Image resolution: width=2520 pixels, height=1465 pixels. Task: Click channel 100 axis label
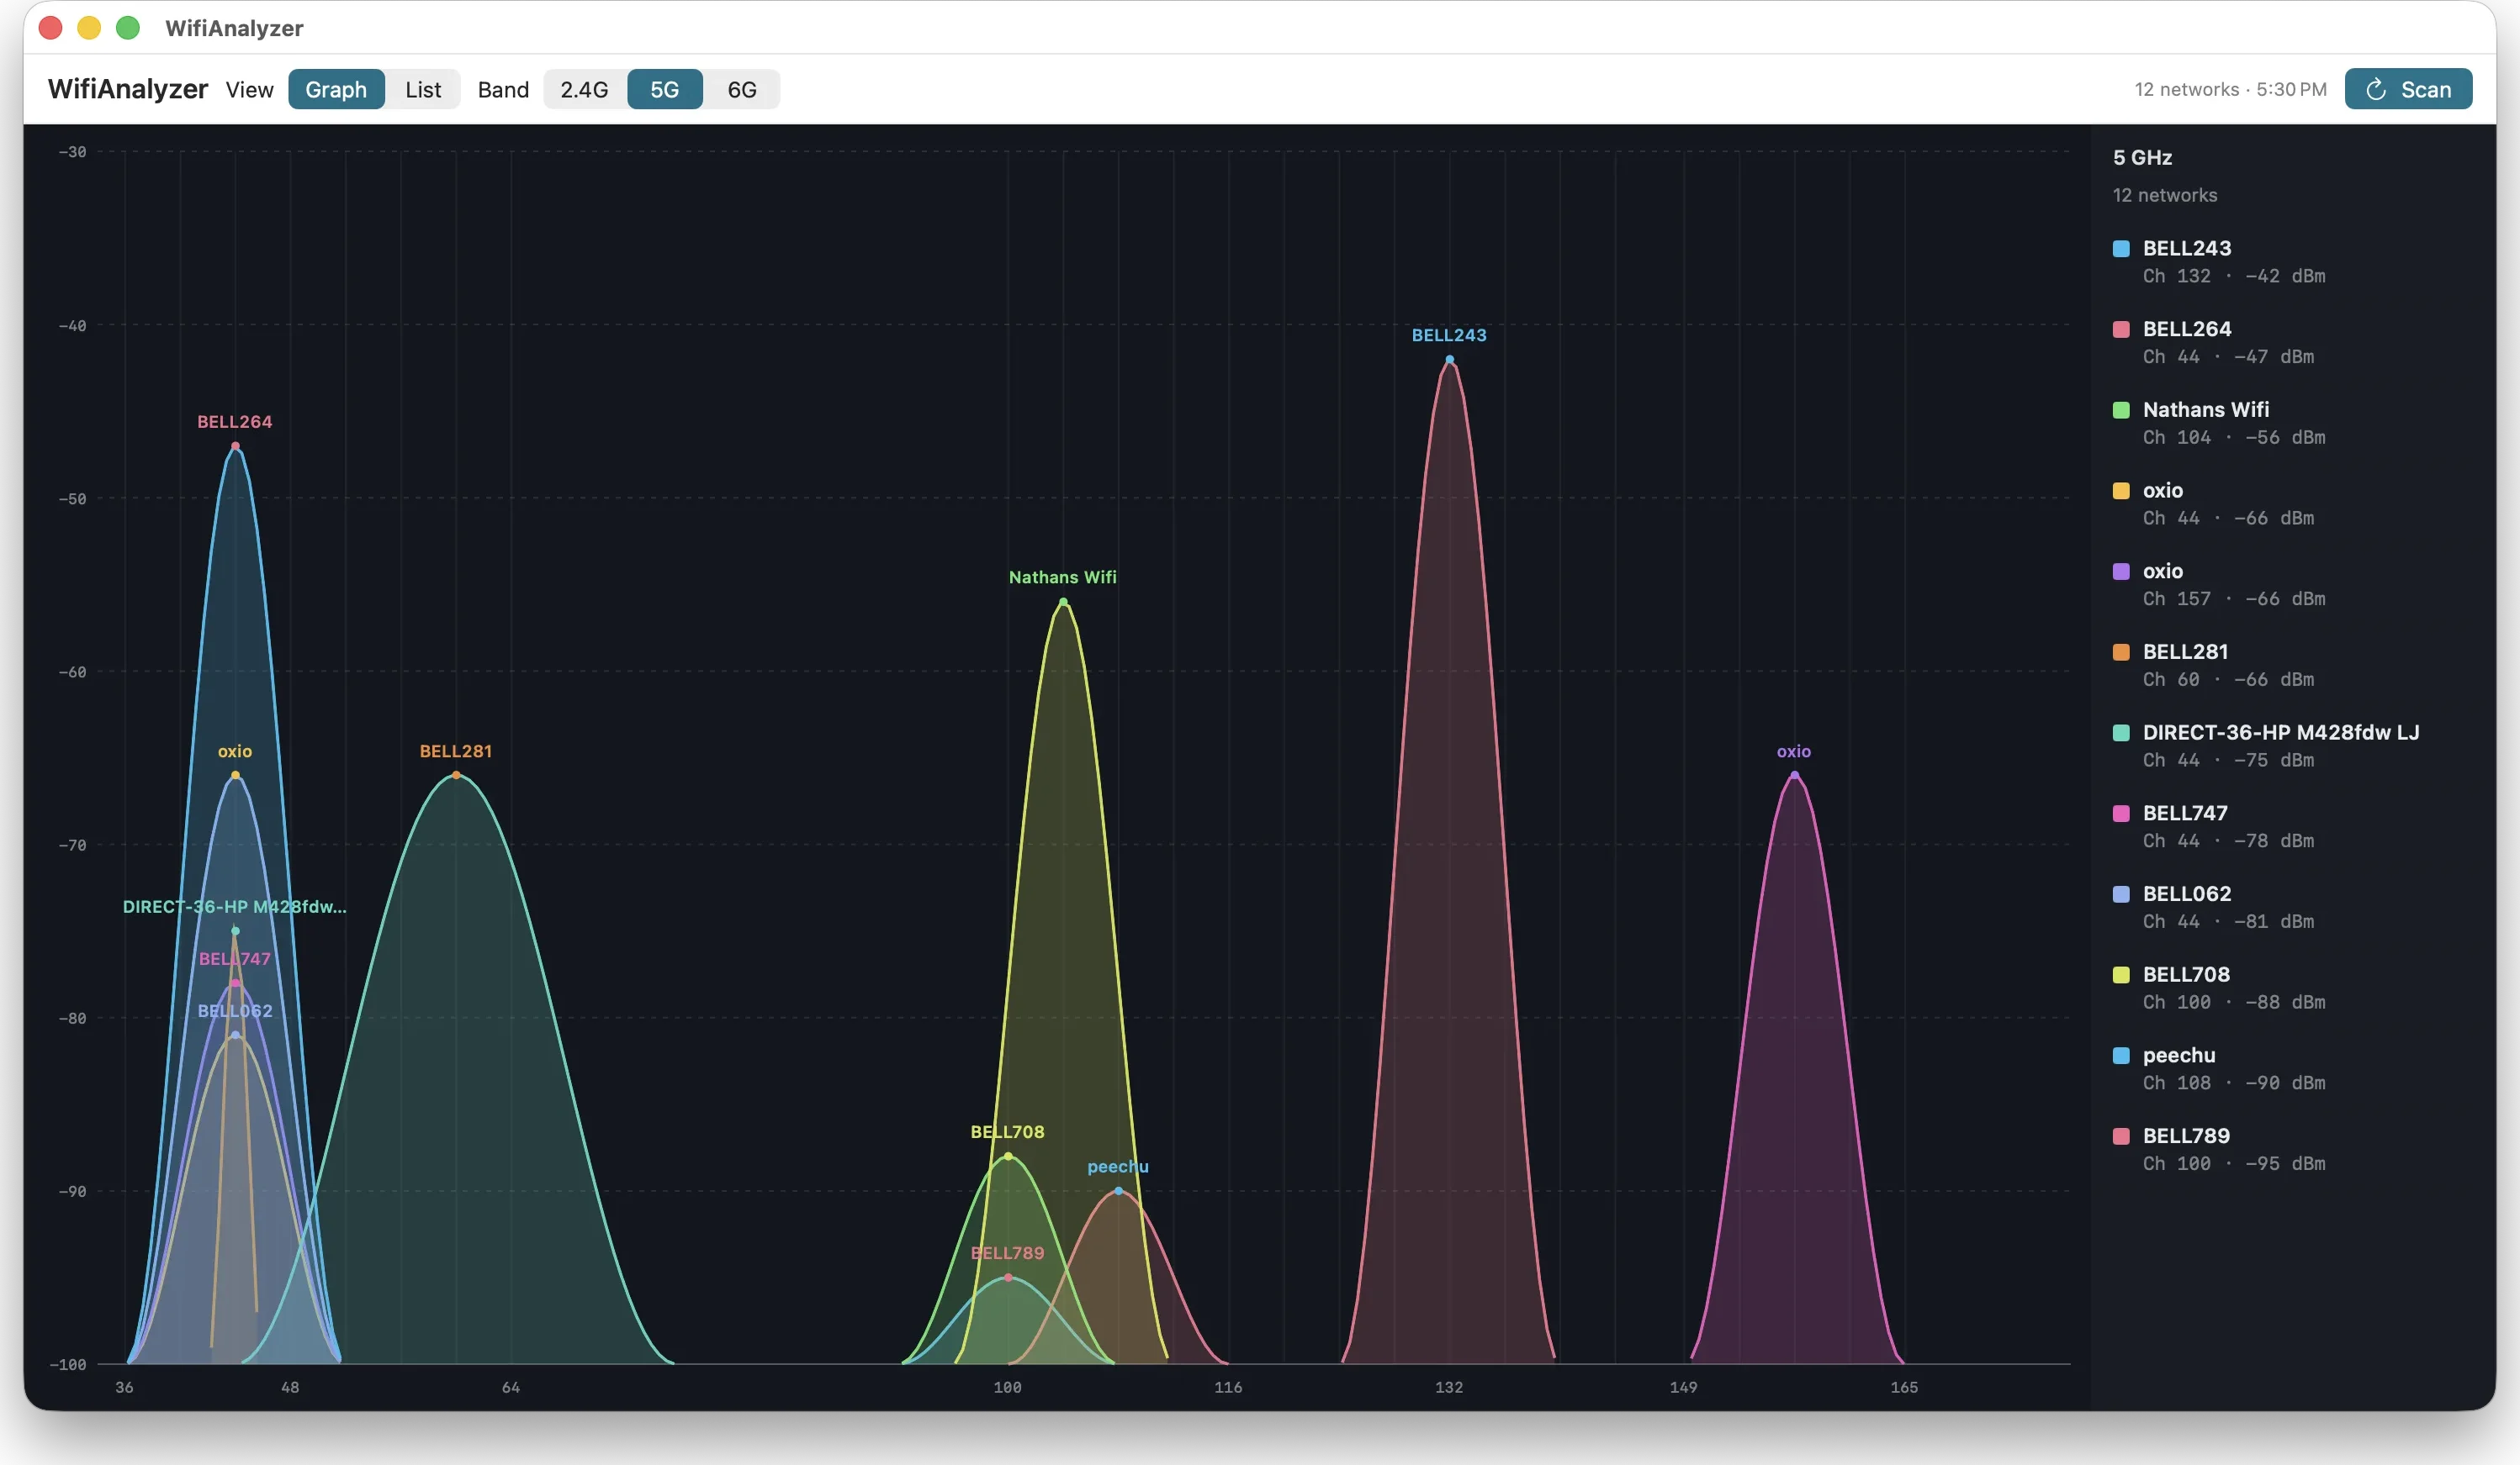1007,1388
